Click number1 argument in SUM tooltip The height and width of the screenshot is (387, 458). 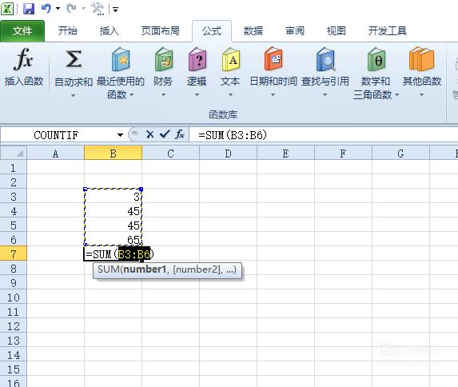[x=145, y=269]
